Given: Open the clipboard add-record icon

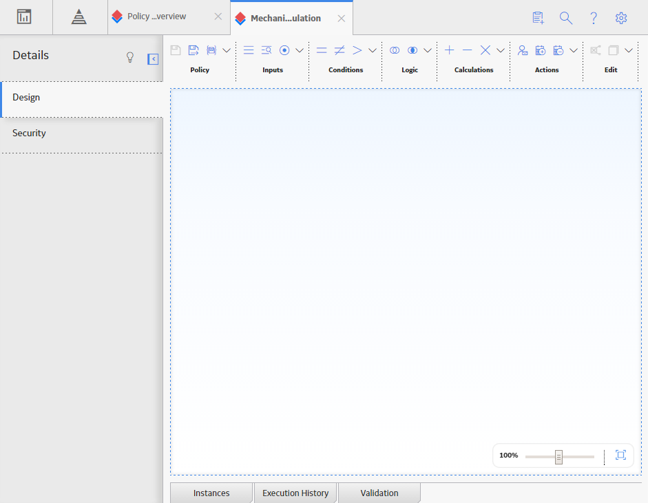Looking at the screenshot, I should click(x=538, y=18).
